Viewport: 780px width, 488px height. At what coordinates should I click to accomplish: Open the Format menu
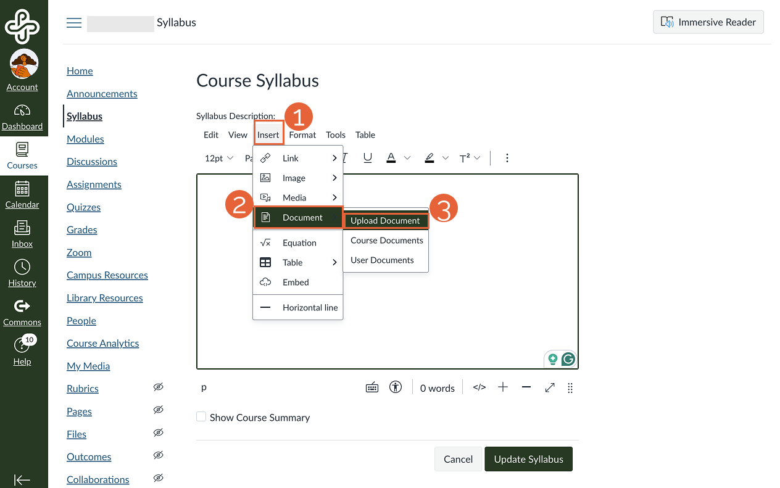302,134
